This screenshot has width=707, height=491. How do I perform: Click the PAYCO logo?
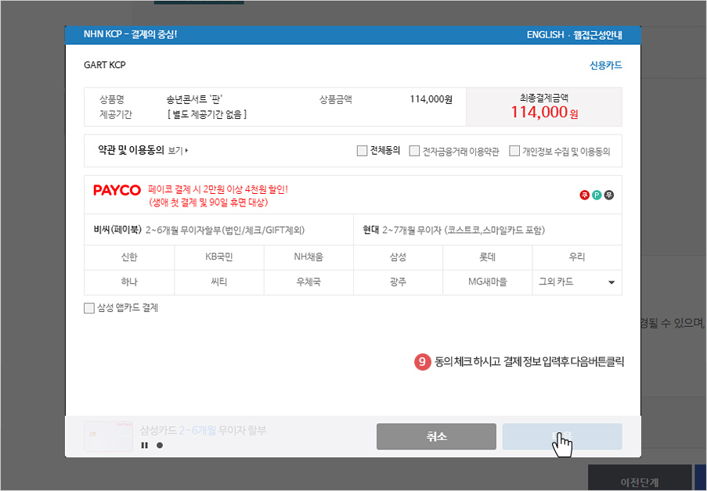click(x=117, y=190)
